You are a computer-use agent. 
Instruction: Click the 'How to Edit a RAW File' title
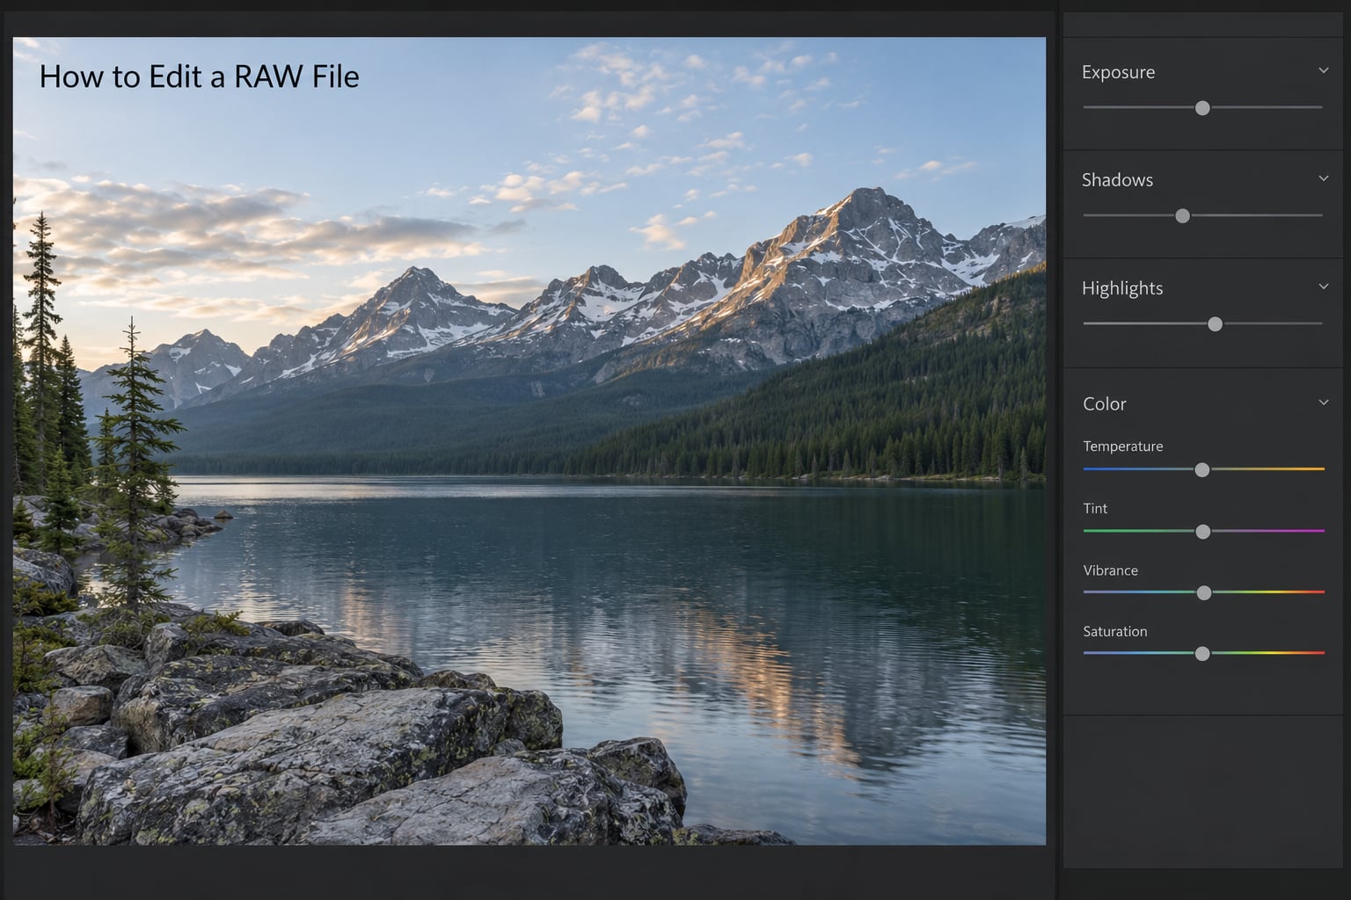[200, 76]
